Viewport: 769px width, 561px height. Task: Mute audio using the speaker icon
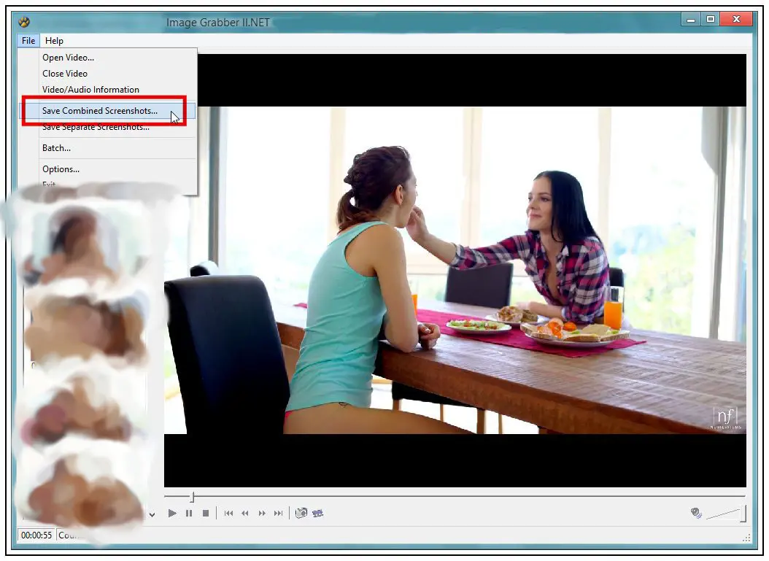pyautogui.click(x=696, y=513)
